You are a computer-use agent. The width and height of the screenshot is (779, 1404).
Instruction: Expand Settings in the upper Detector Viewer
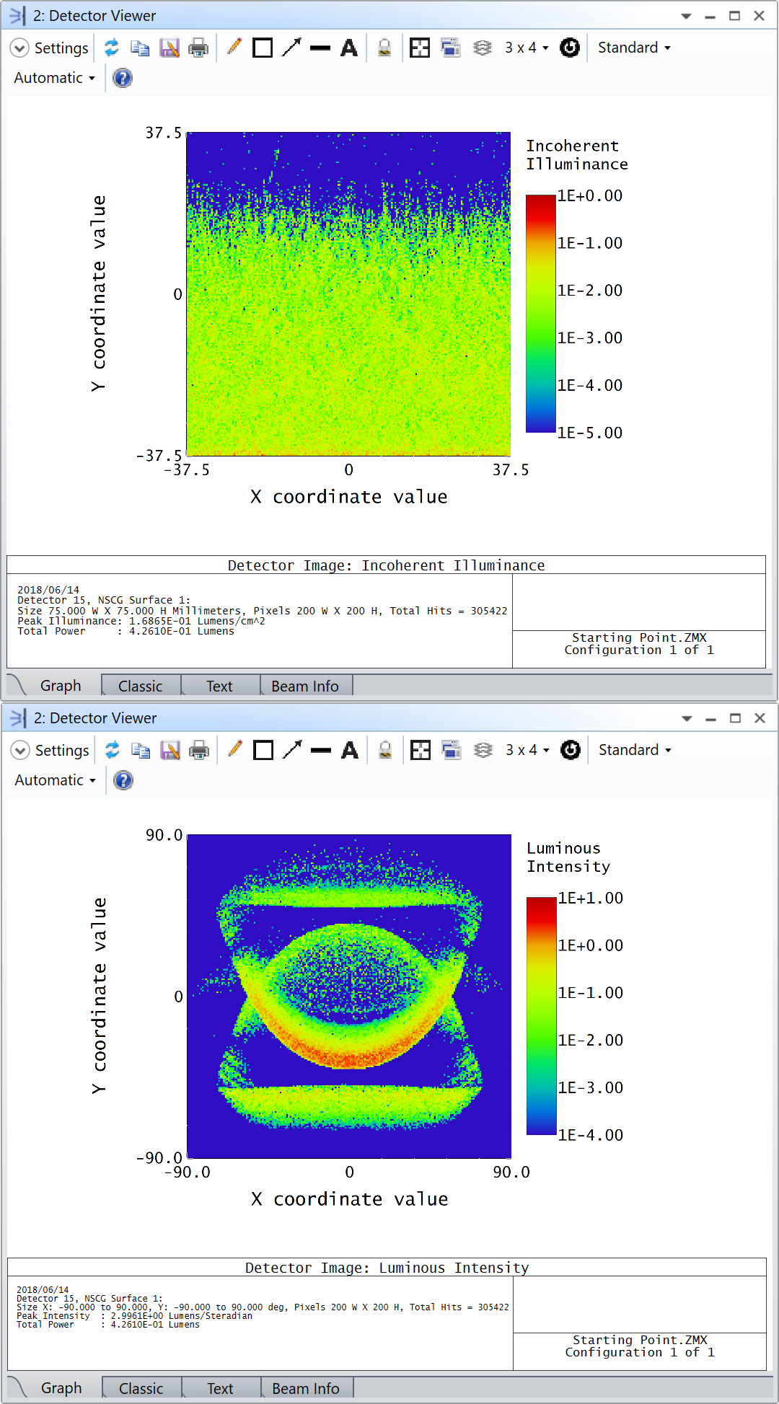[x=50, y=48]
